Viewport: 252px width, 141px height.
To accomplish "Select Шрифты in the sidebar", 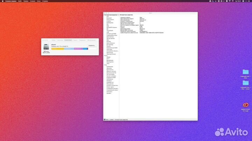I will [x=109, y=93].
